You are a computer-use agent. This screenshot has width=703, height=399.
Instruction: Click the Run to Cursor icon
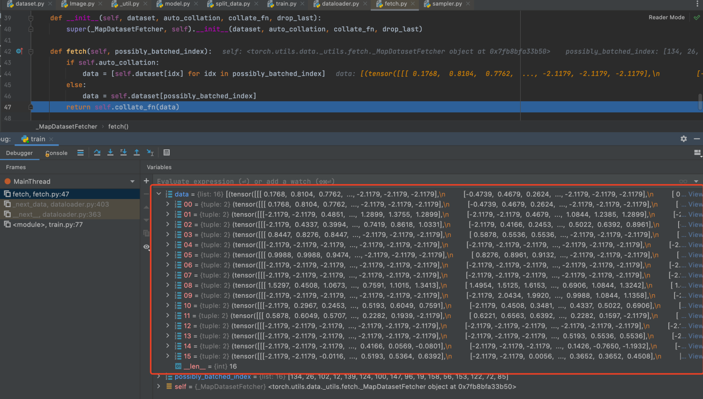(150, 152)
